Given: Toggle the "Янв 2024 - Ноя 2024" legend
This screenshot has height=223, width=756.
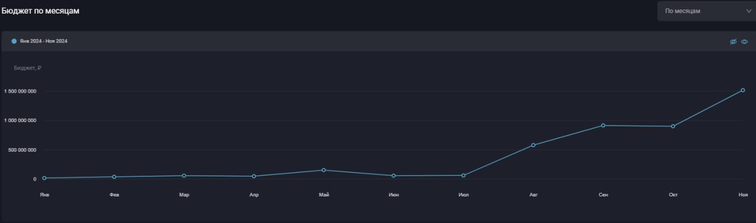Looking at the screenshot, I should point(40,41).
